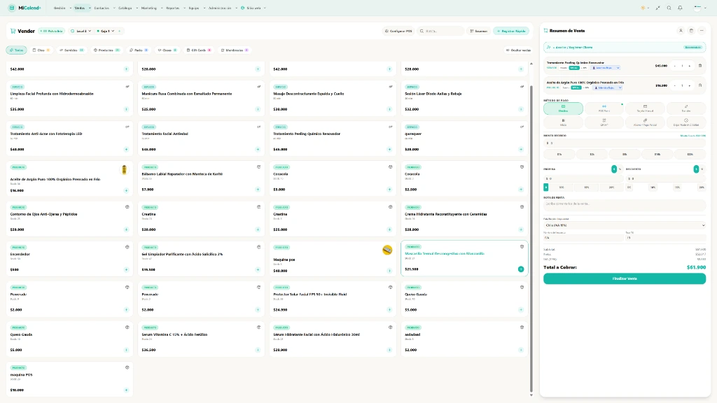Click the product list vertical scrollbar
Image resolution: width=717 pixels, height=403 pixels.
(531, 238)
